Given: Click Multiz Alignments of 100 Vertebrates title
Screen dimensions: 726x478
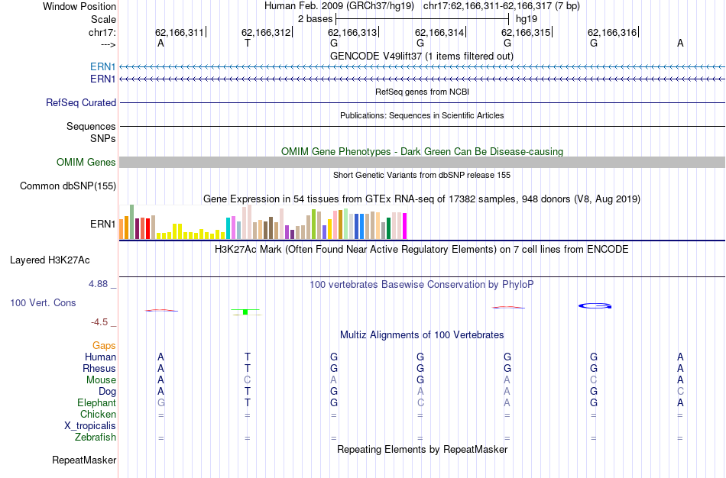Looking at the screenshot, I should pos(422,334).
